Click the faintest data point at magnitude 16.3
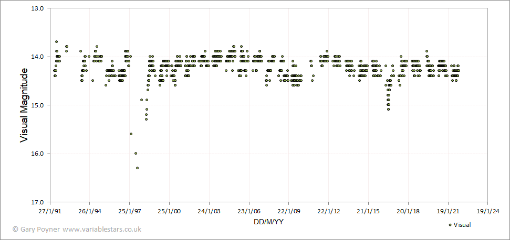This screenshot has height=240, width=510. pyautogui.click(x=137, y=168)
